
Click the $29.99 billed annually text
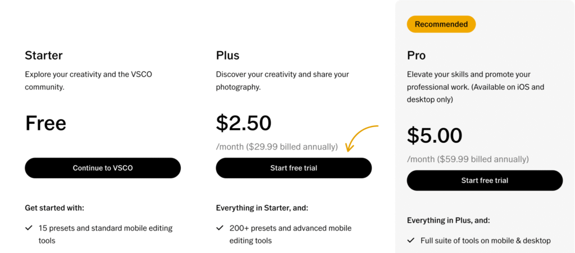[277, 147]
